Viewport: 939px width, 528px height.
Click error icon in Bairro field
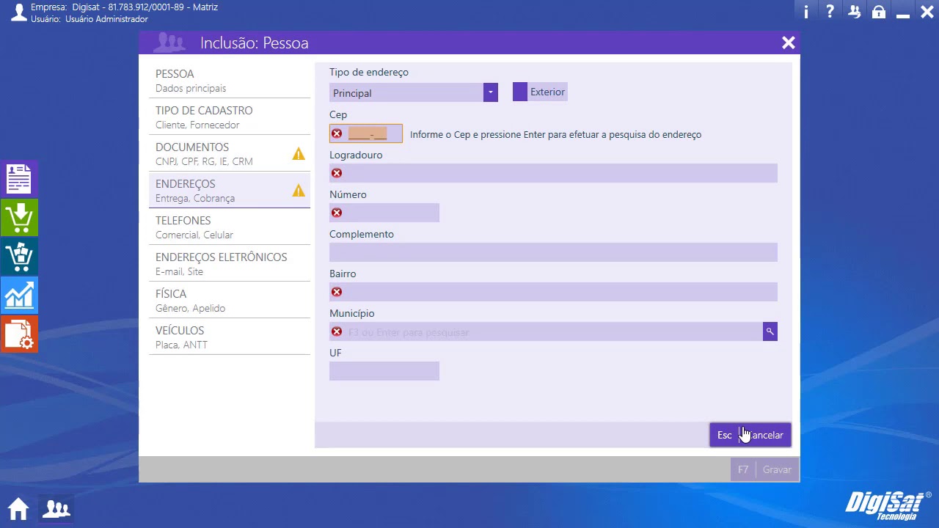337,292
